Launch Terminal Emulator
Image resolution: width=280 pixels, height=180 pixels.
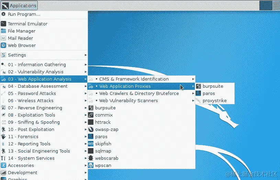click(44, 24)
